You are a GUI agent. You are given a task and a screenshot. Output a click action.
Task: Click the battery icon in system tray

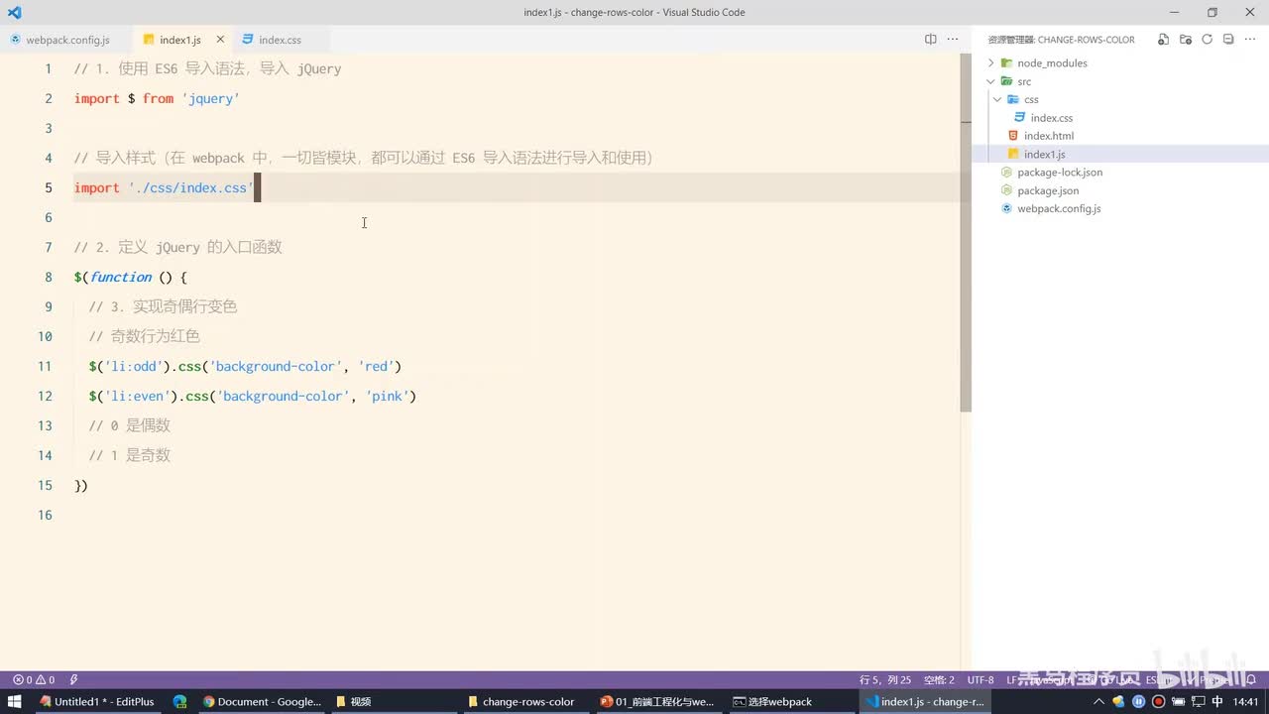[1178, 701]
